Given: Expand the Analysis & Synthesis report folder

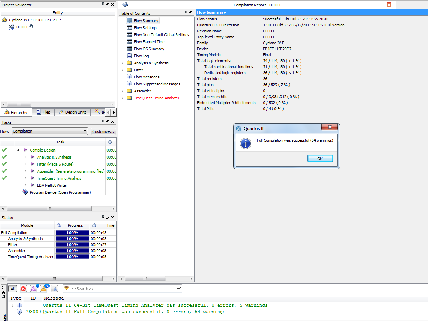Looking at the screenshot, I should [123, 63].
